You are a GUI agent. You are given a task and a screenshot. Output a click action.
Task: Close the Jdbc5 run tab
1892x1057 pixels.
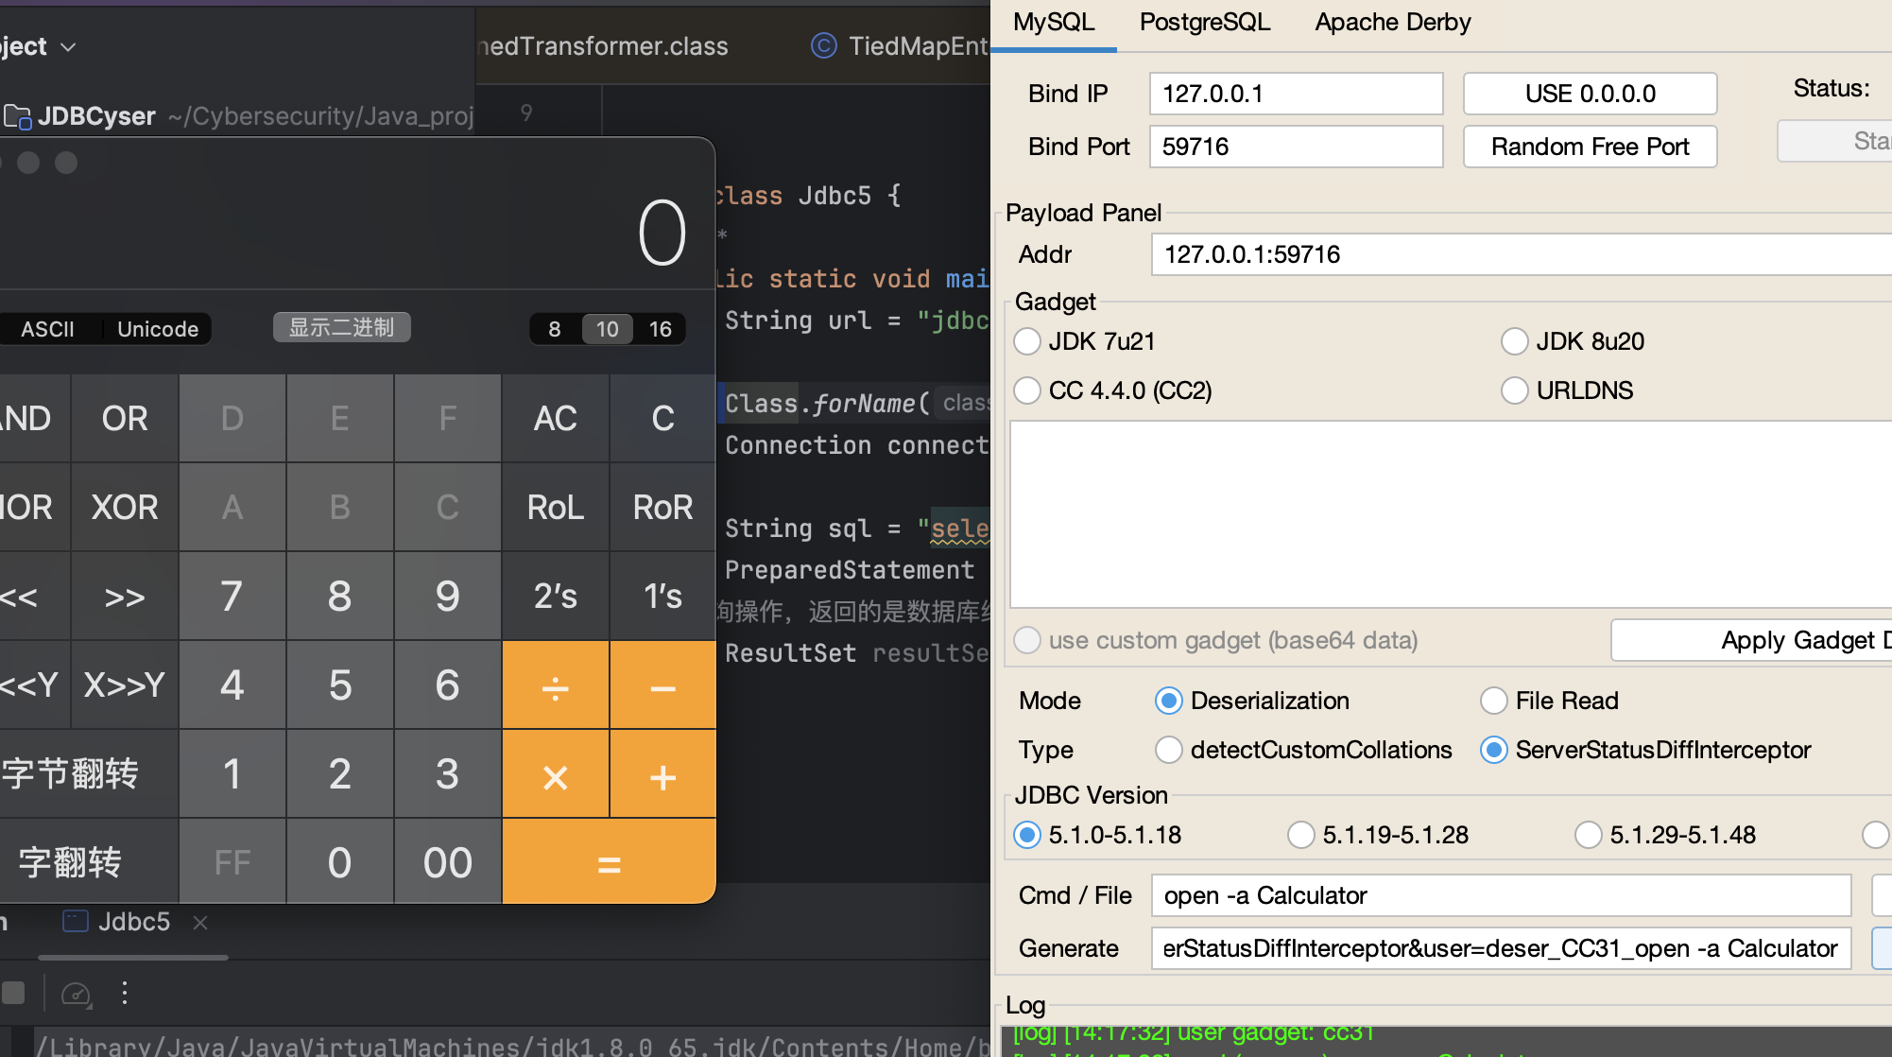200,923
